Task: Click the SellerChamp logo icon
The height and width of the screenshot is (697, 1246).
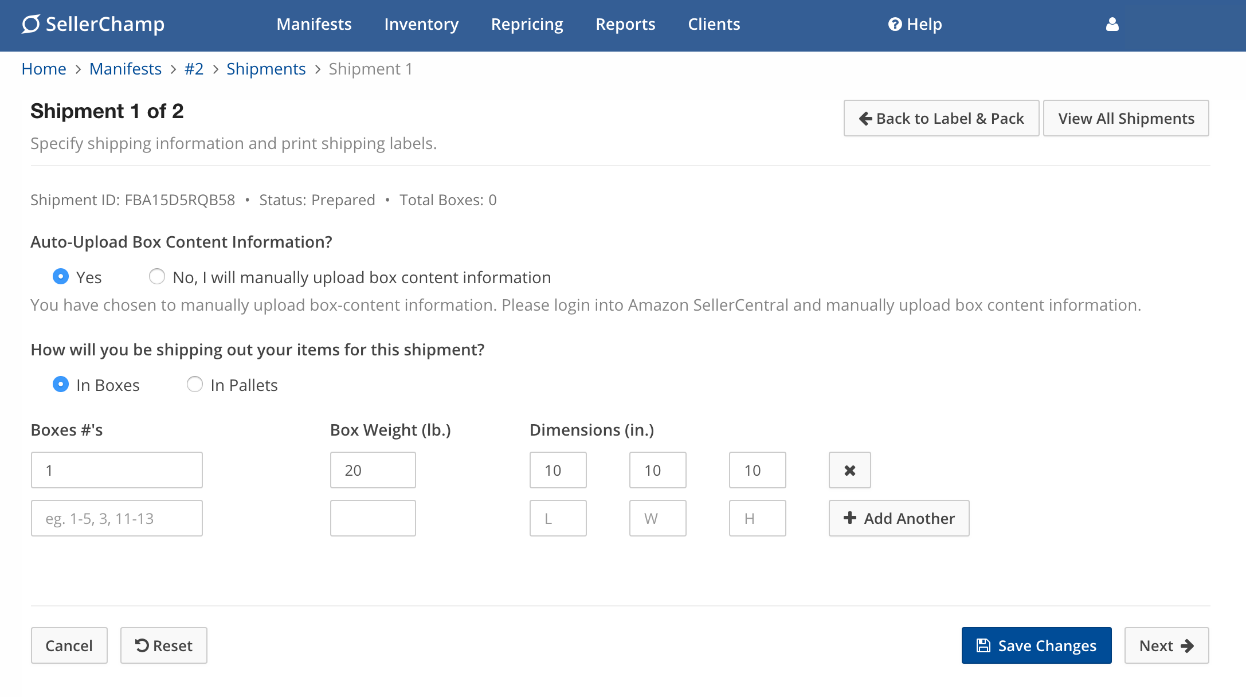Action: click(x=31, y=24)
